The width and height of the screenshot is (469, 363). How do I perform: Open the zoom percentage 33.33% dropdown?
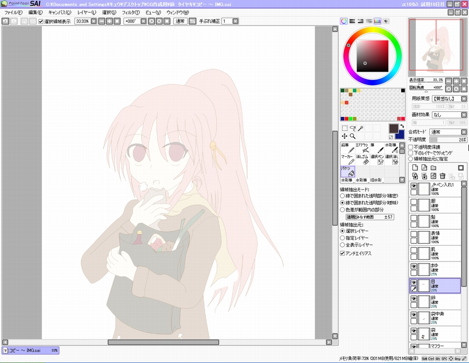pos(94,21)
